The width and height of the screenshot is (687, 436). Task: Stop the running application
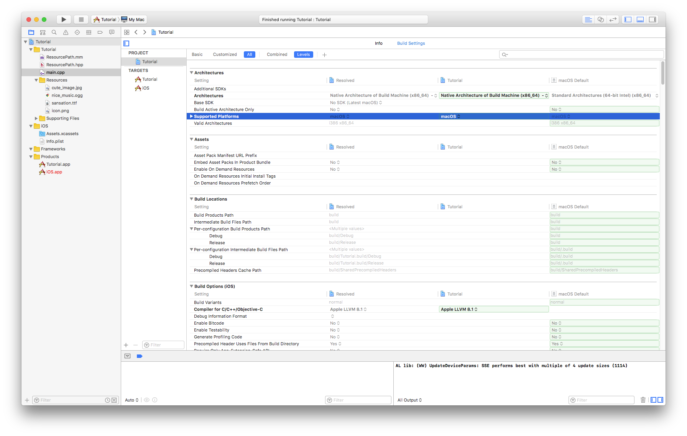click(x=81, y=19)
